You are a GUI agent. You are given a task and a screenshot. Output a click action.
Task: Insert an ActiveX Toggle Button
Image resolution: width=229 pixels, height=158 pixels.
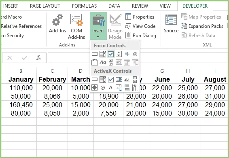click(127, 88)
